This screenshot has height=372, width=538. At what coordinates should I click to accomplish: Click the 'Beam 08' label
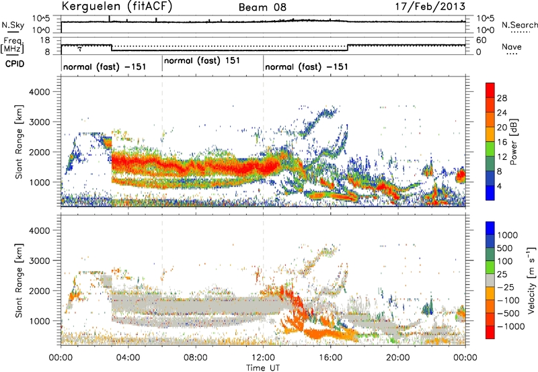(x=262, y=7)
